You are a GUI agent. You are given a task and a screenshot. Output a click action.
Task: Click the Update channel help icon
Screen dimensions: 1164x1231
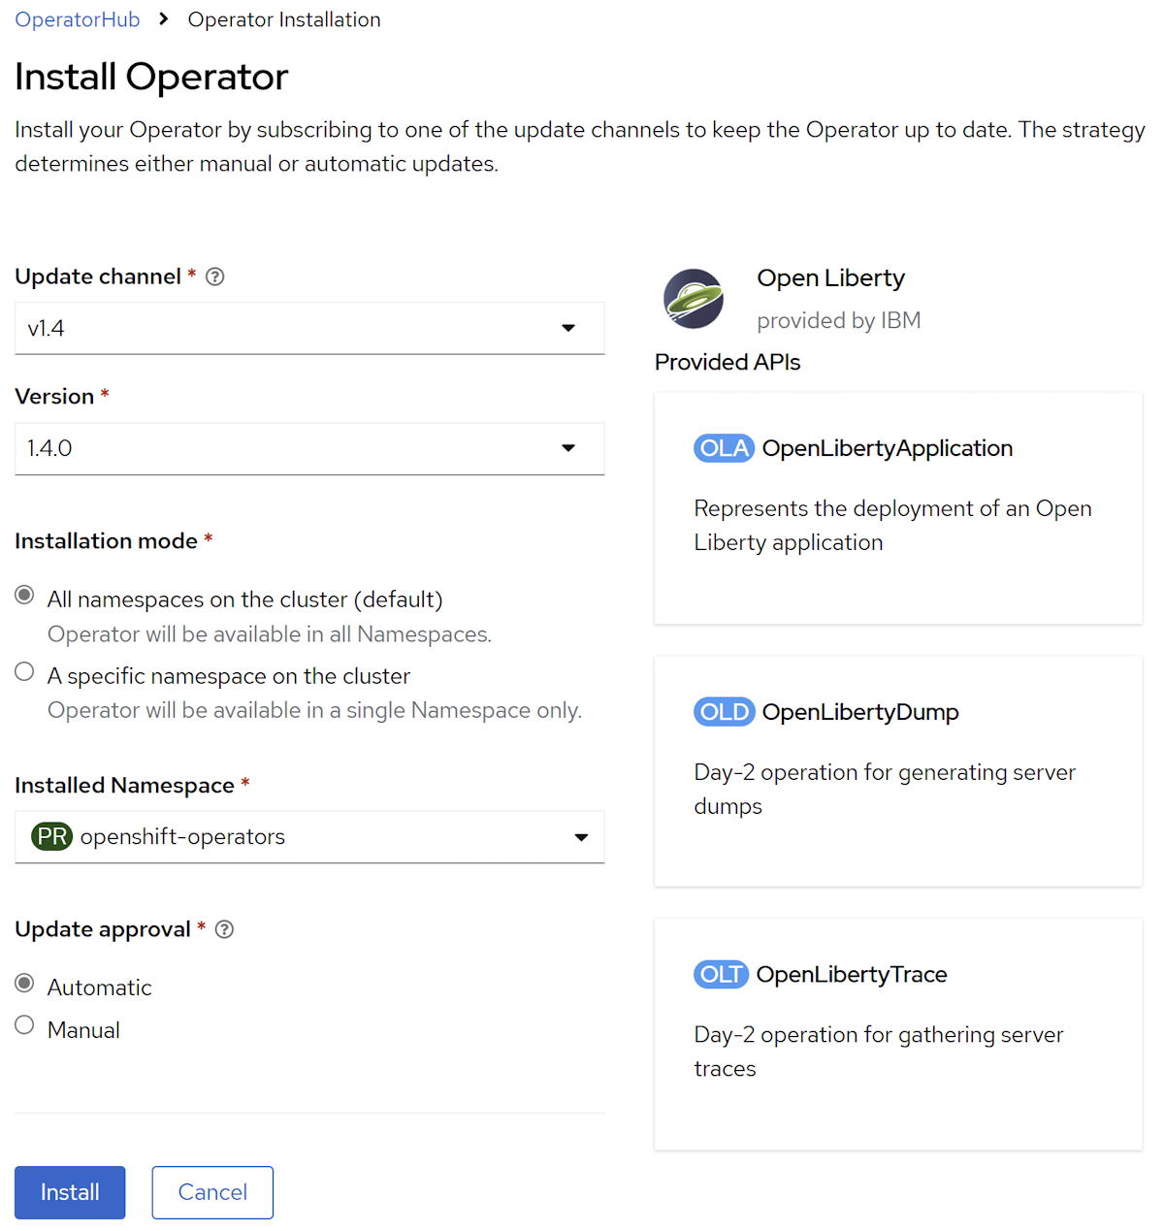tap(215, 277)
